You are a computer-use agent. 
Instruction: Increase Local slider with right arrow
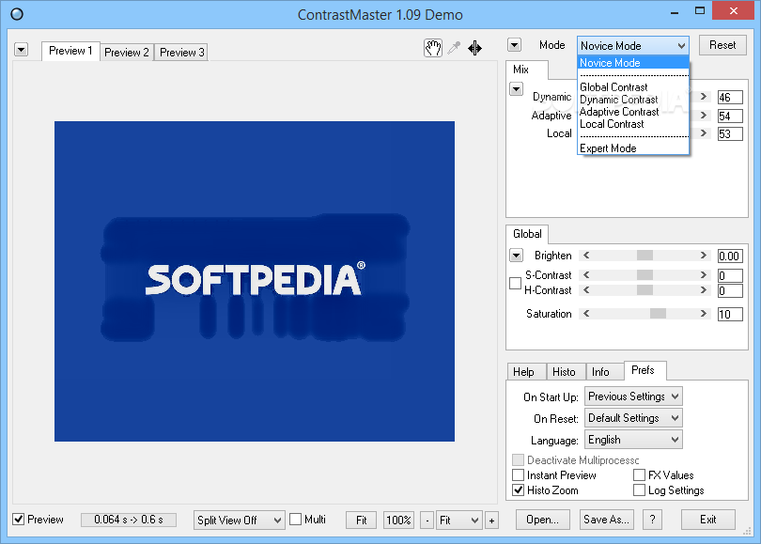[x=704, y=133]
